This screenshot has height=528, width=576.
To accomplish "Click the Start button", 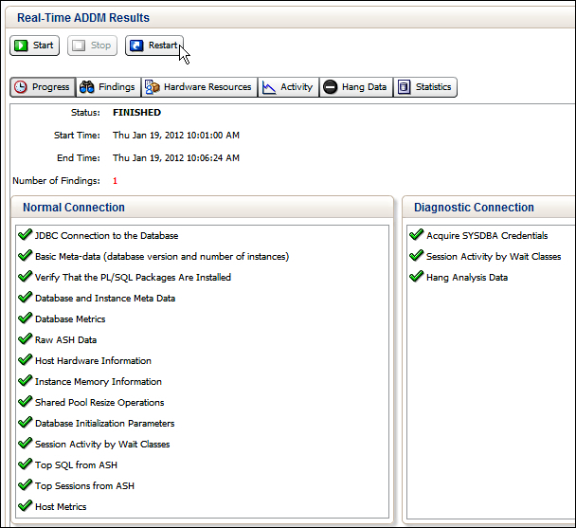I will (34, 46).
